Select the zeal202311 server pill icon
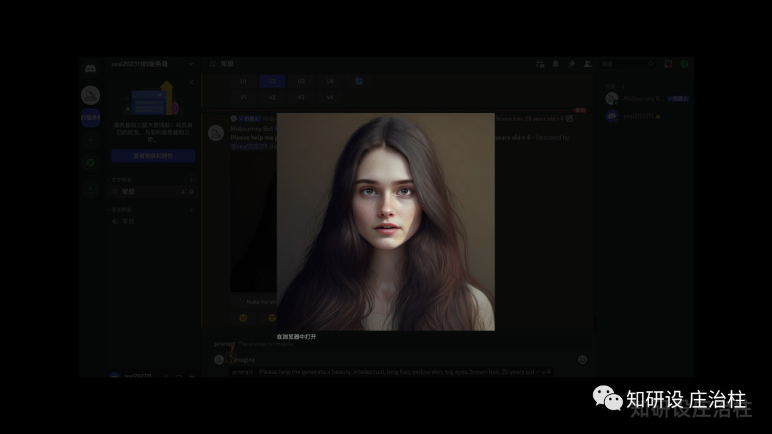 click(x=91, y=118)
